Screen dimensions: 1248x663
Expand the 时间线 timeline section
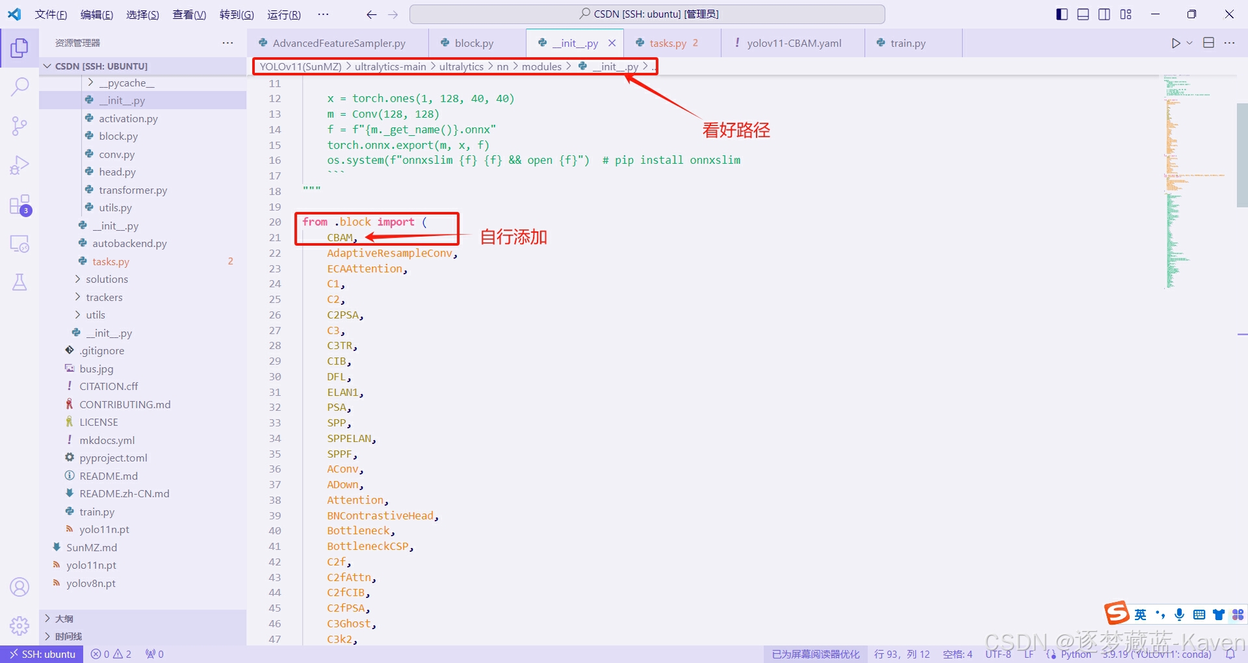point(143,636)
